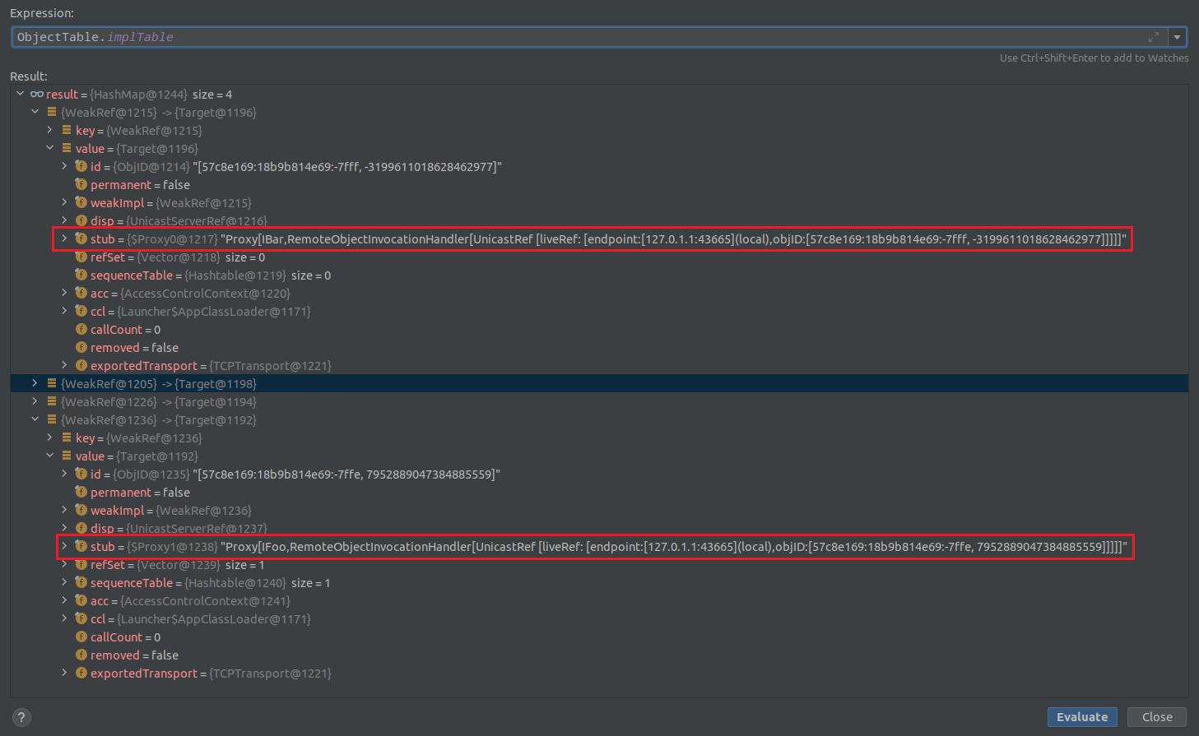Viewport: 1199px width, 736px height.
Task: Select the stub Proxy[IFoo,RemoteObjectInvocationHandler value text
Action: pyautogui.click(x=674, y=546)
